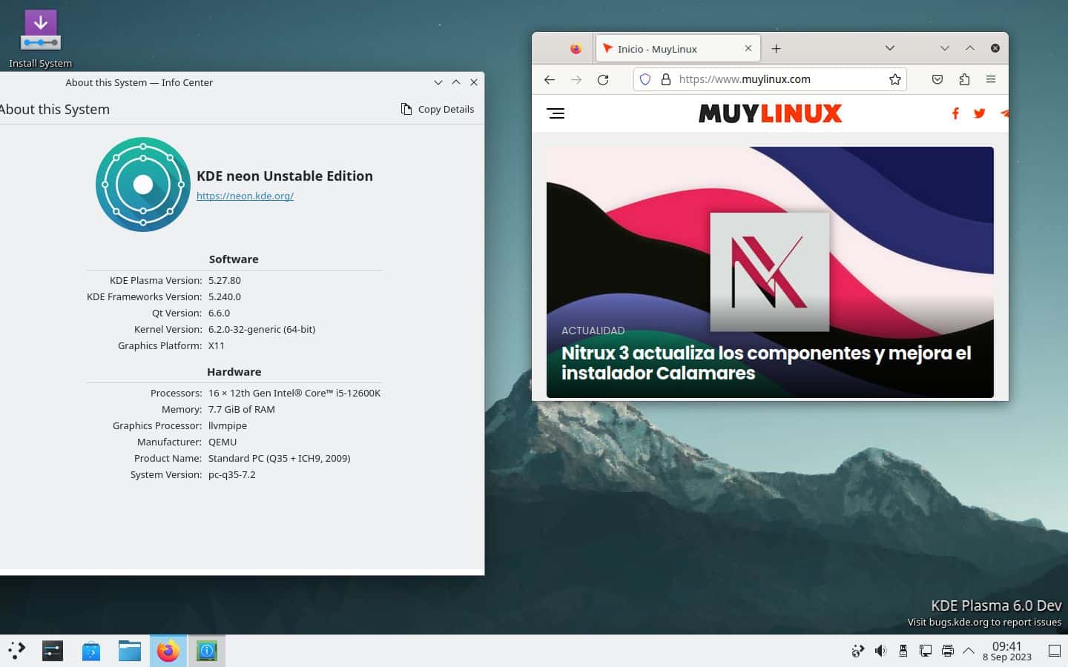Show site security lock information
This screenshot has height=667, width=1068.
pyautogui.click(x=665, y=79)
